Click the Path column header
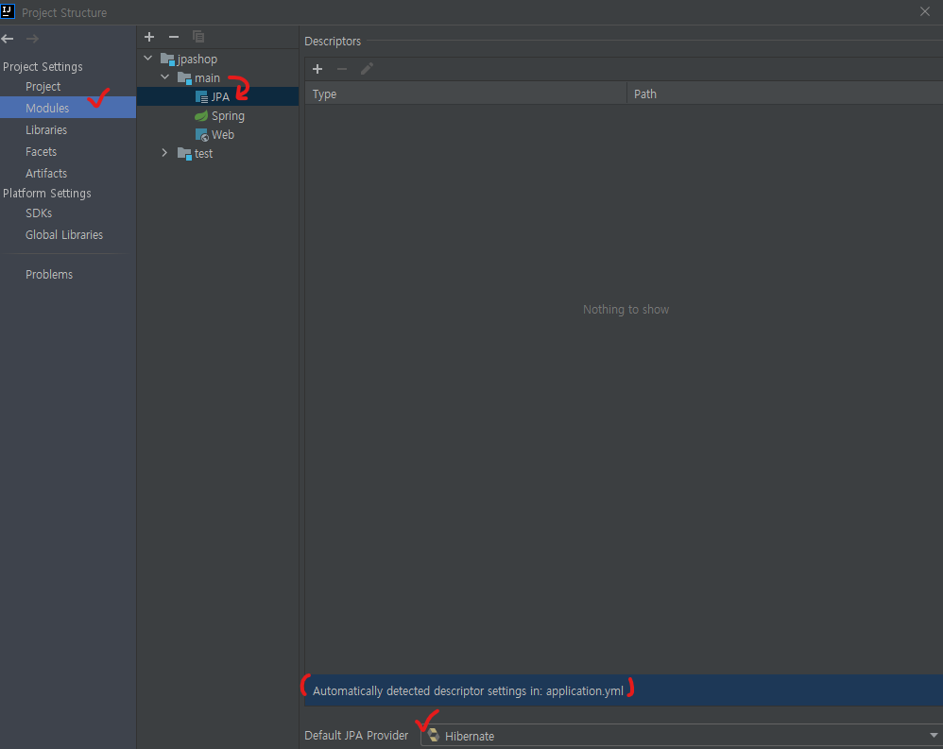943x749 pixels. pyautogui.click(x=785, y=94)
